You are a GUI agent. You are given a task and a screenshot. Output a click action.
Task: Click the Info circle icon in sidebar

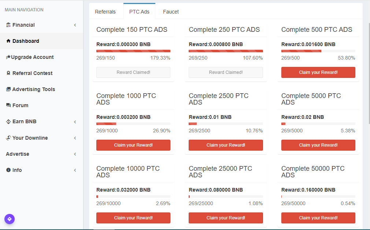pos(8,170)
